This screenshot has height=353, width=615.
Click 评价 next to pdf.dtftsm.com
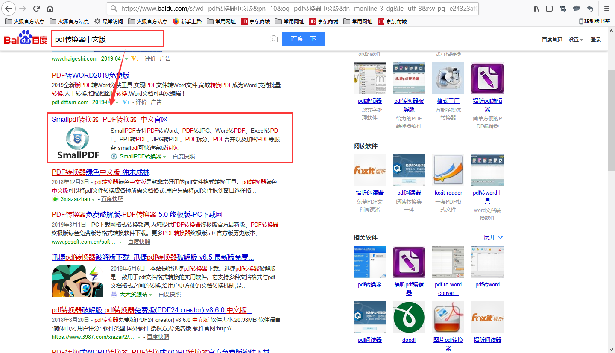pos(141,102)
